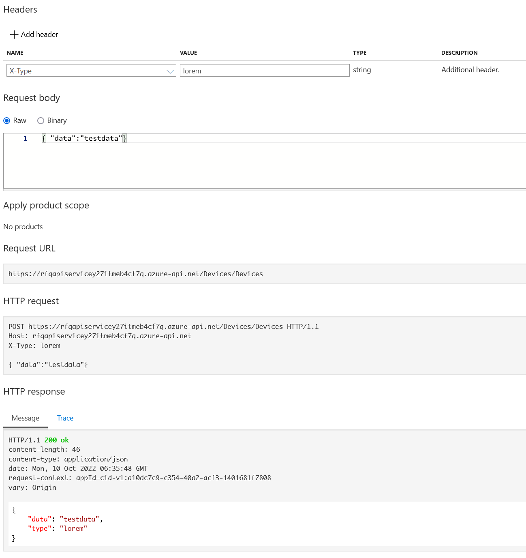Viewport: 526px width, 558px height.
Task: Click the testdata value in the response
Action: coord(79,519)
